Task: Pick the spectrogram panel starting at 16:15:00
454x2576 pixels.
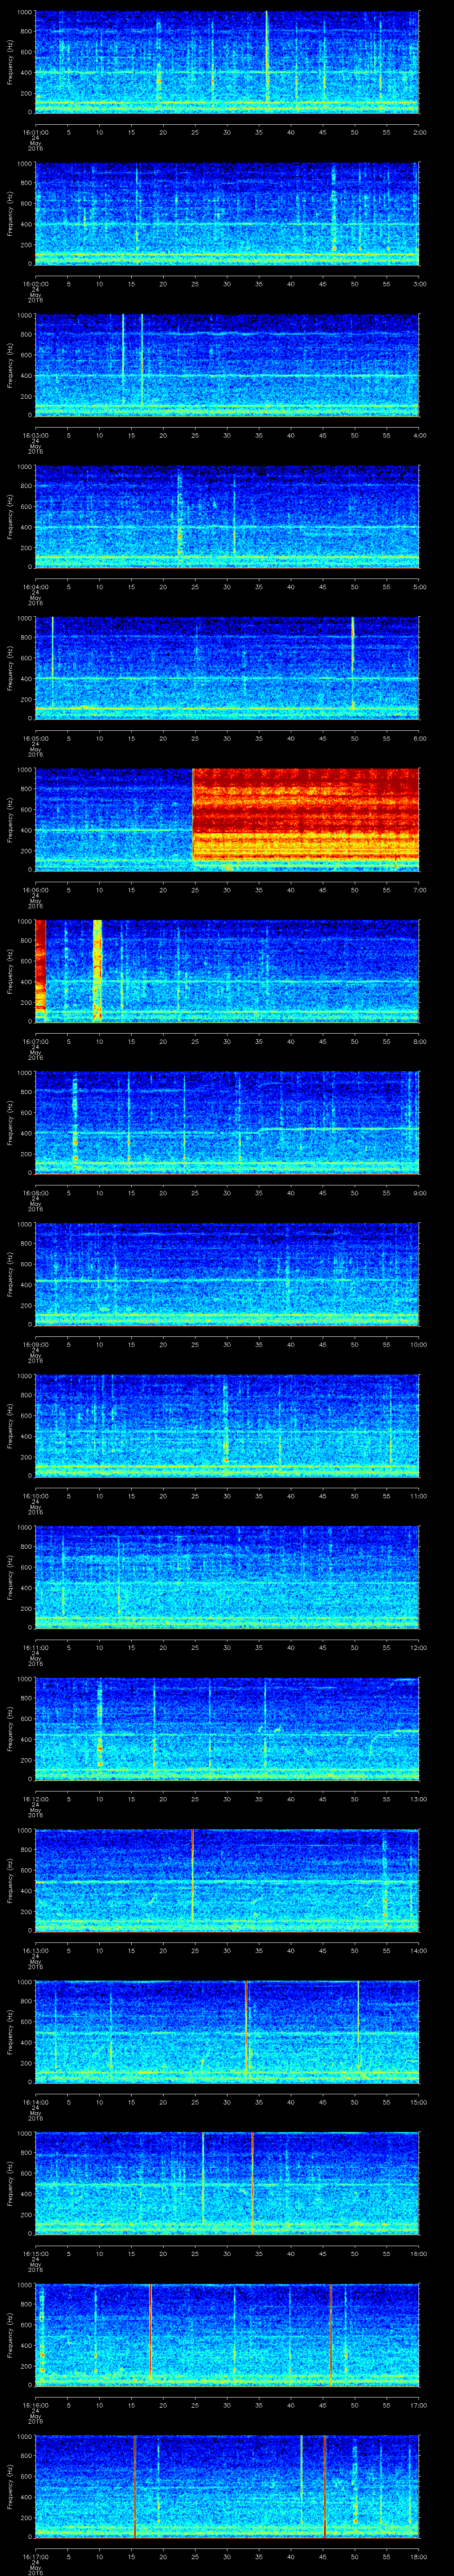Action: click(x=227, y=2183)
